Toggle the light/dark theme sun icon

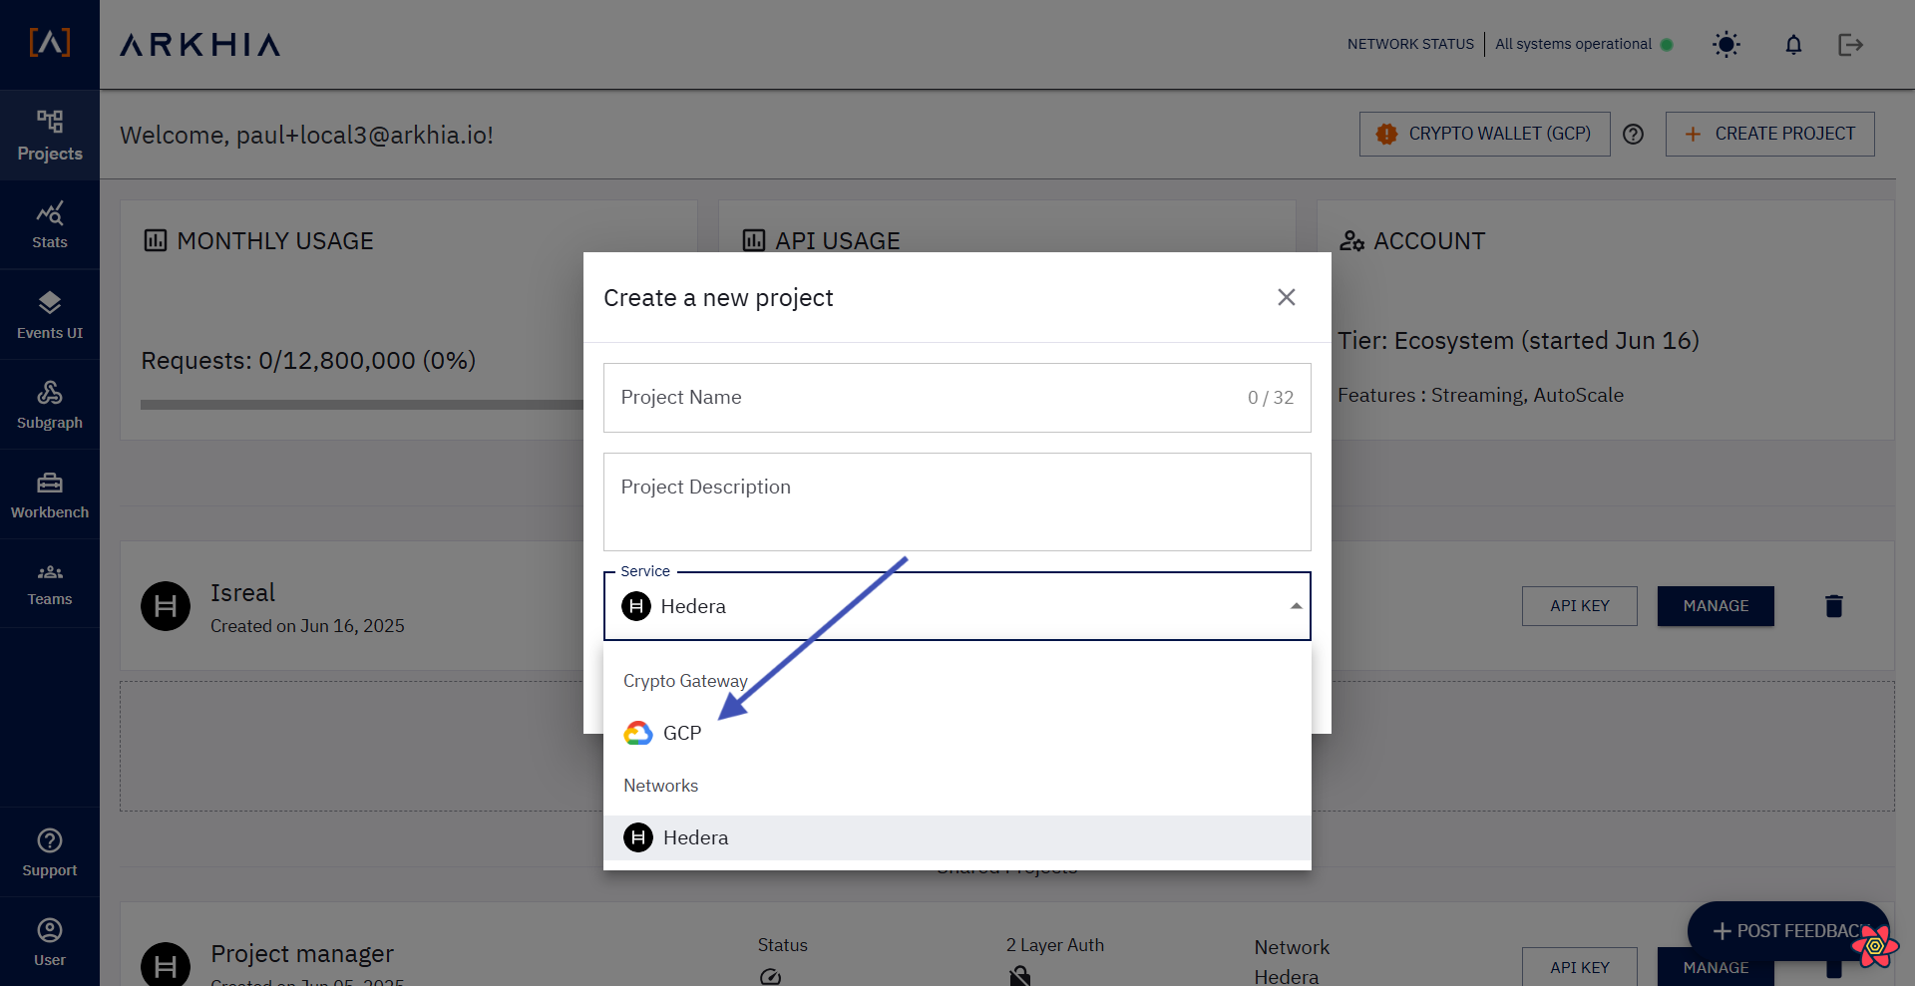click(1726, 44)
